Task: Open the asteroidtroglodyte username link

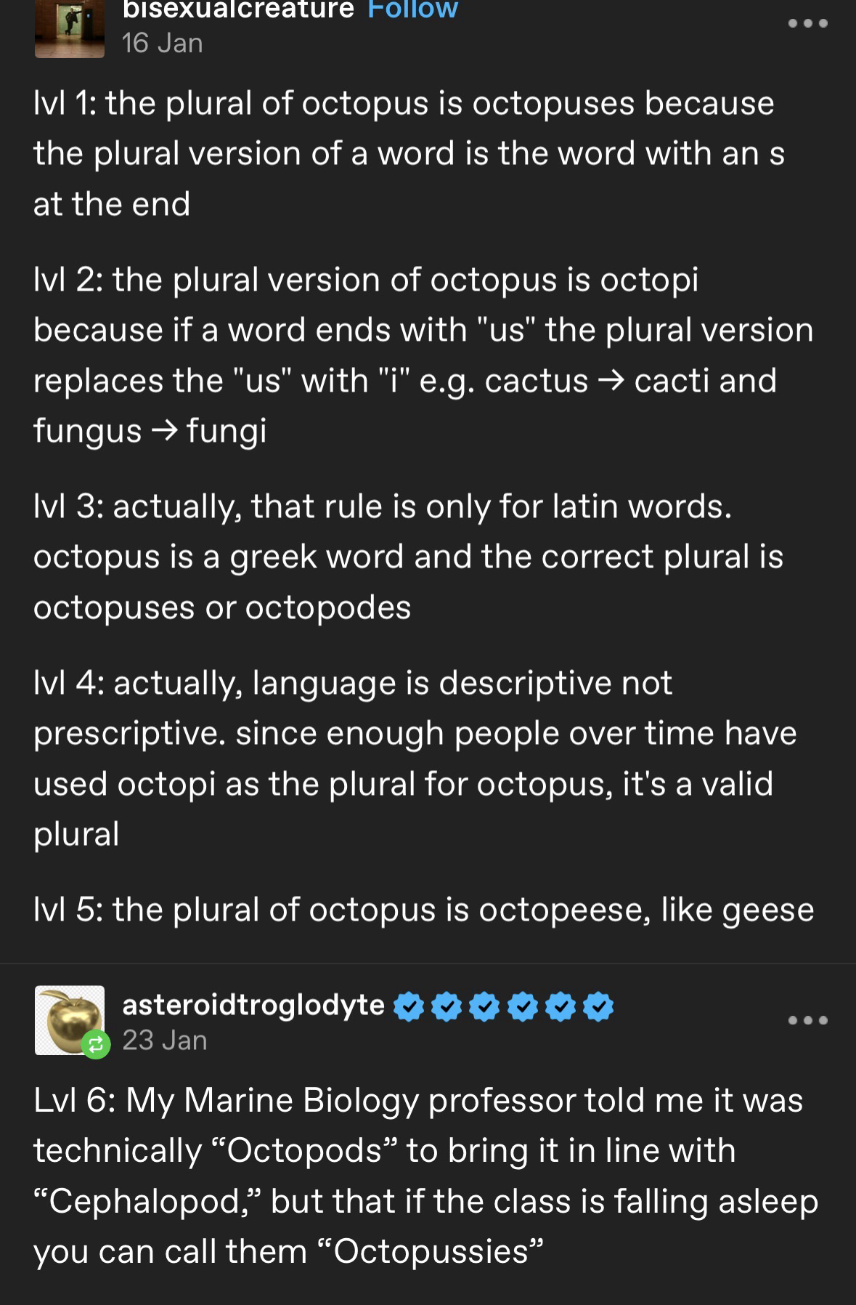Action: [253, 1005]
